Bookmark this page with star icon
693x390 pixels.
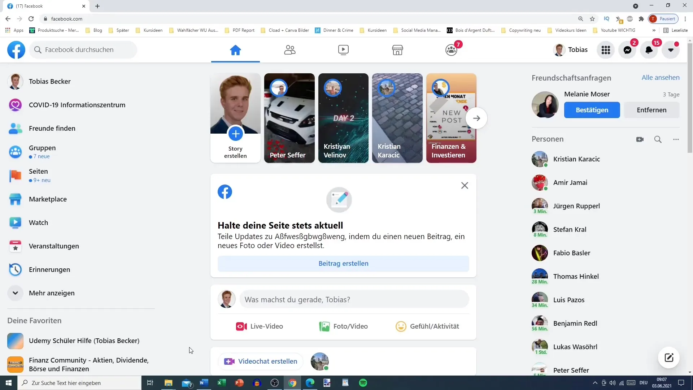592,19
